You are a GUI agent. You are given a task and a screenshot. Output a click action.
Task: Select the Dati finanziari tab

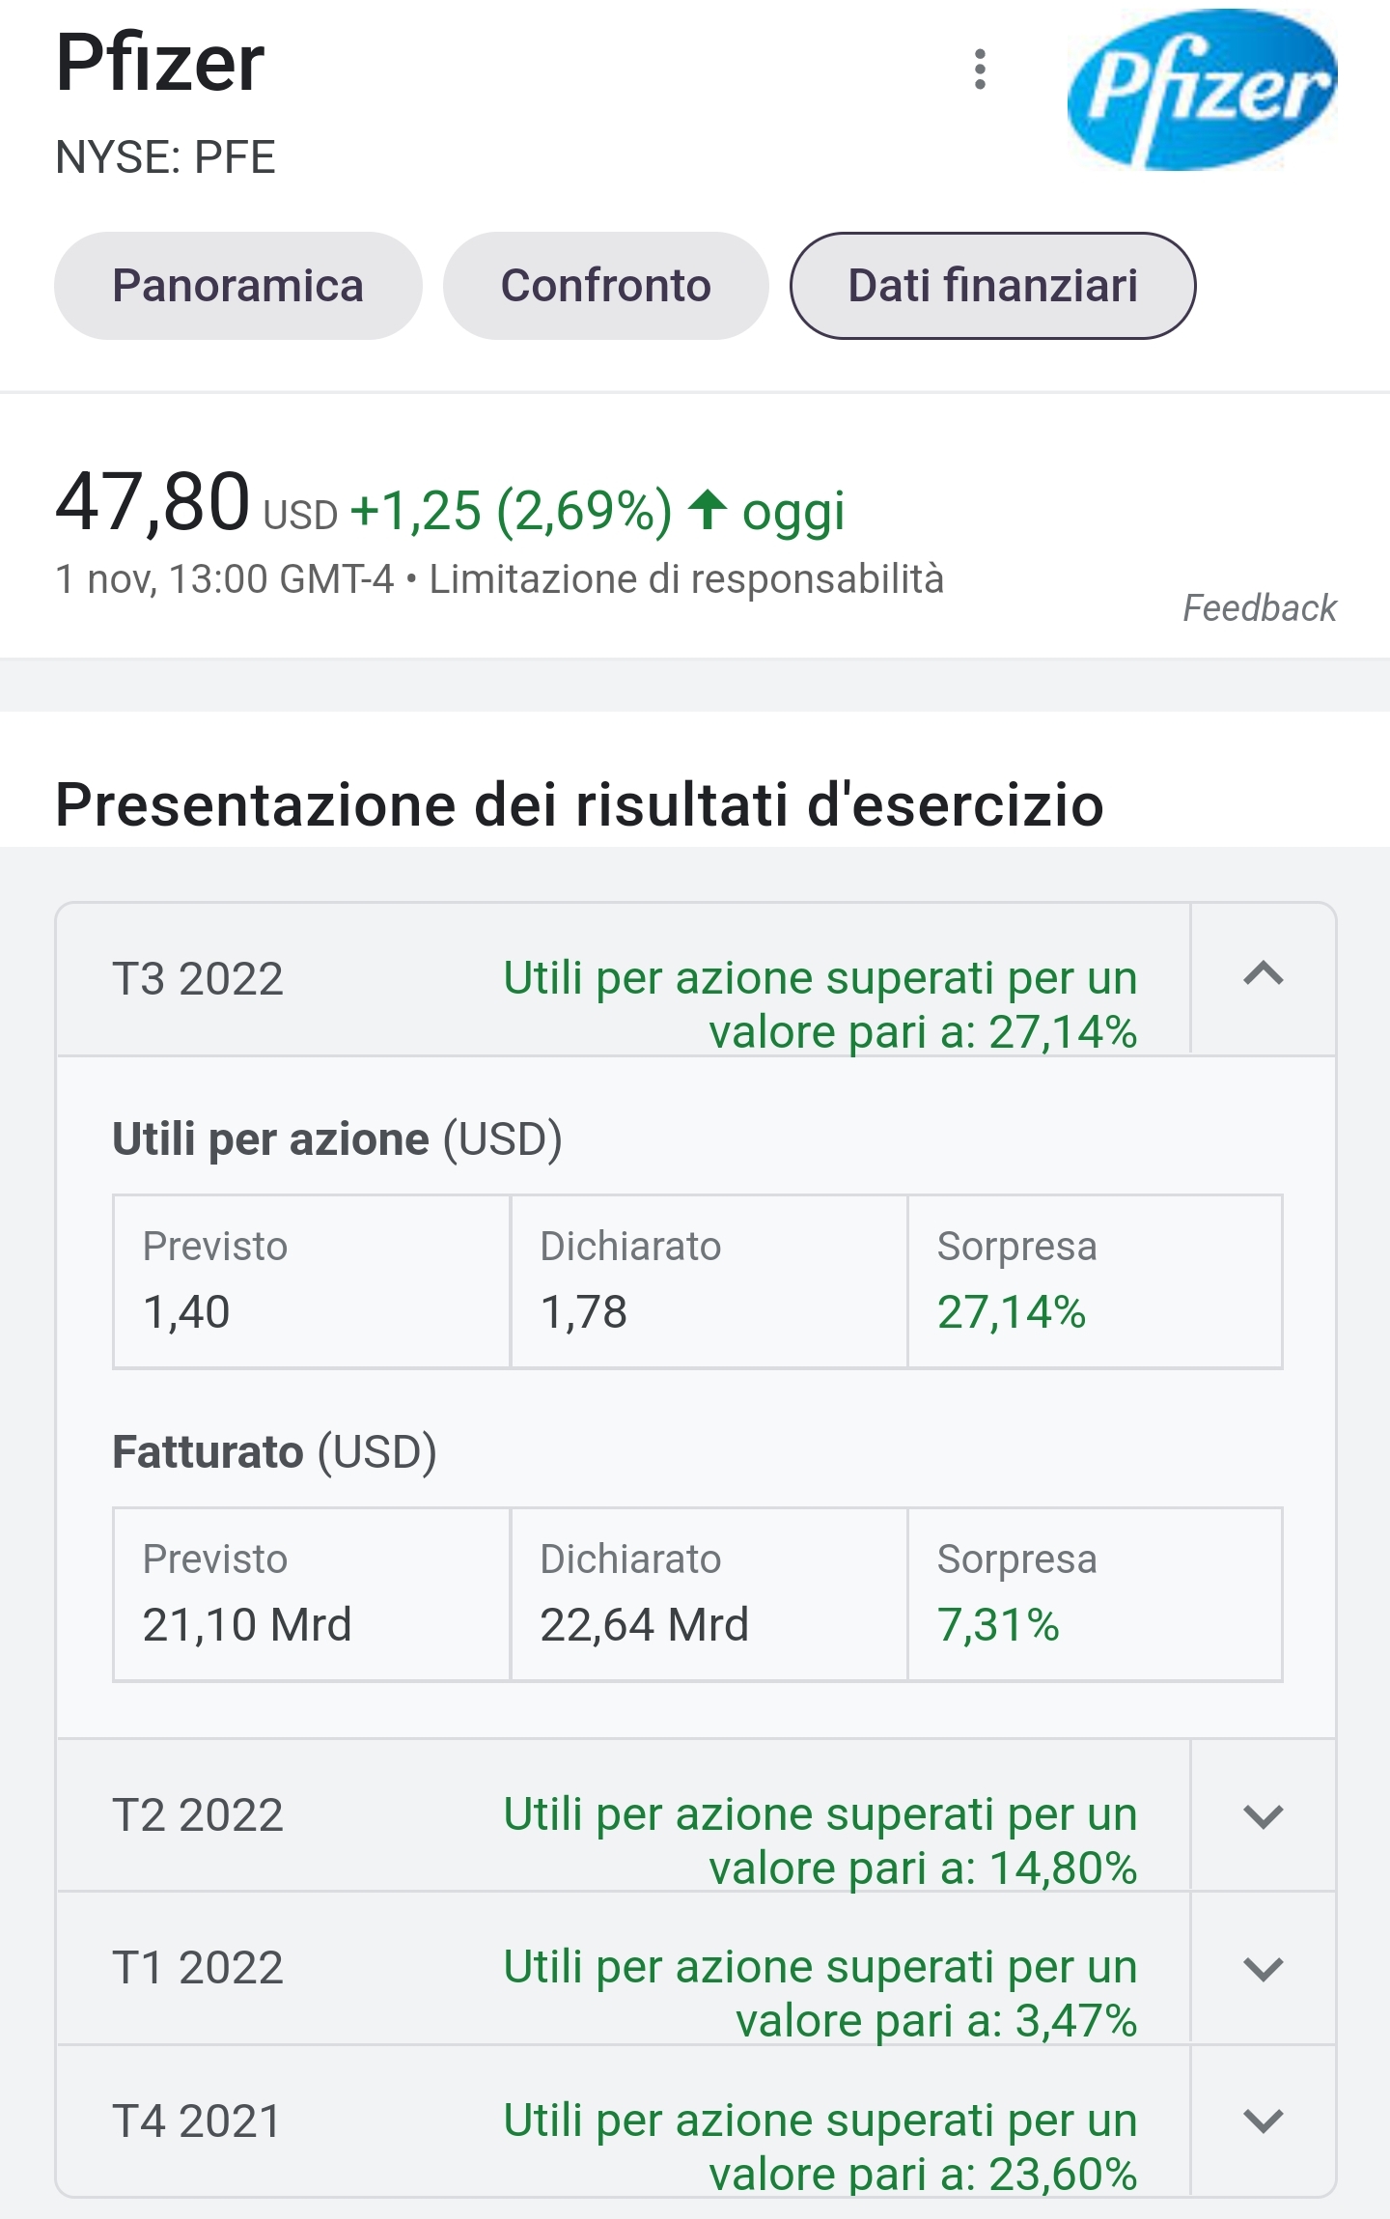tap(992, 286)
